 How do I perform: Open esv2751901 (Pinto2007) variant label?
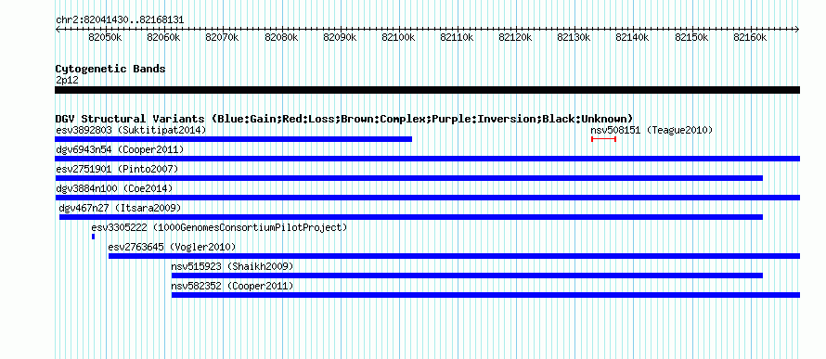117,170
